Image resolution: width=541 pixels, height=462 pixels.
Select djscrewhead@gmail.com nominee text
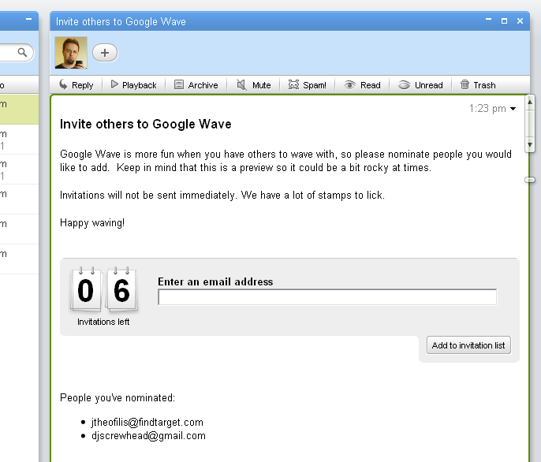pos(148,436)
